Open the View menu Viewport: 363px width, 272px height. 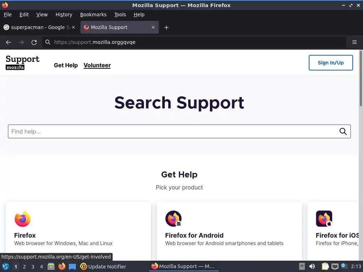coord(42,15)
